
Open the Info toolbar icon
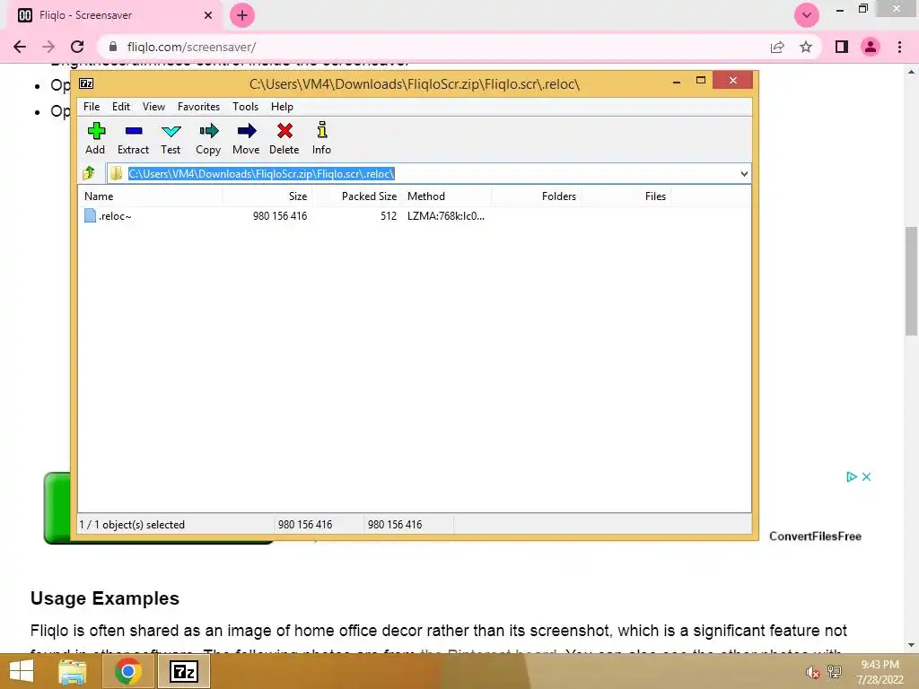click(x=321, y=138)
